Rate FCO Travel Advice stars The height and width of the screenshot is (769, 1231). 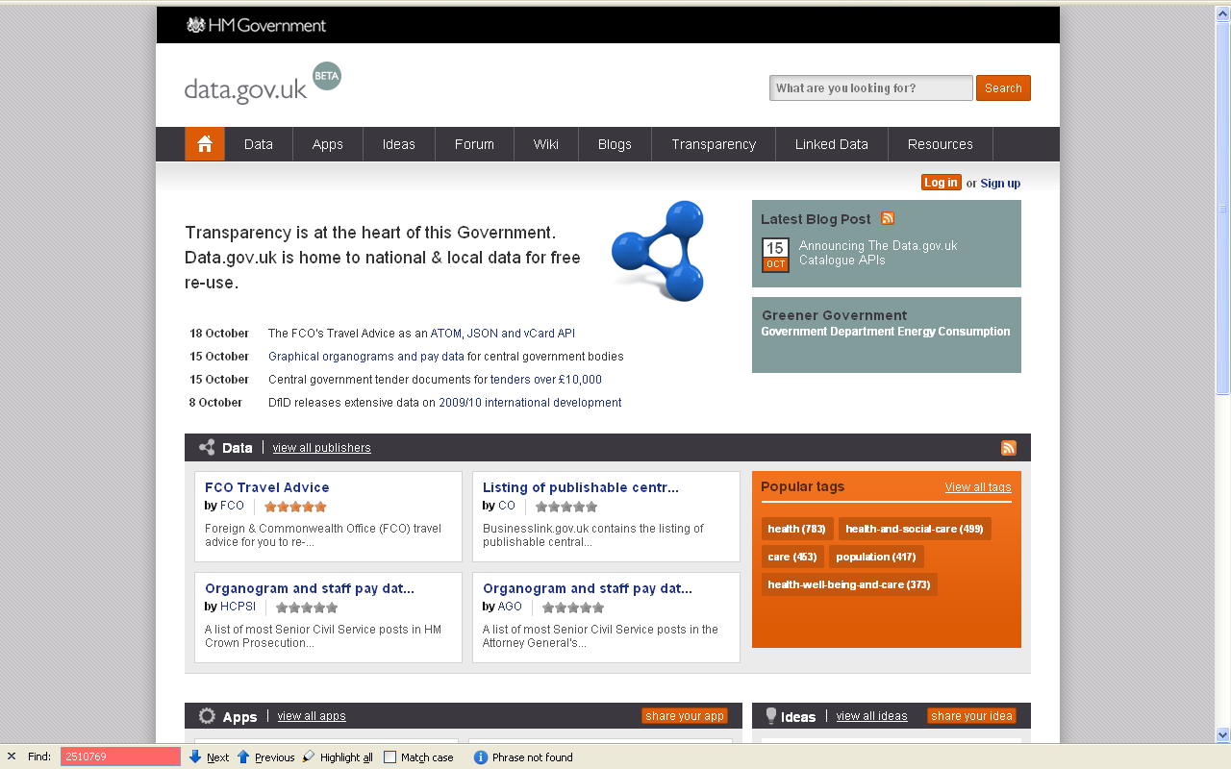[x=295, y=507]
